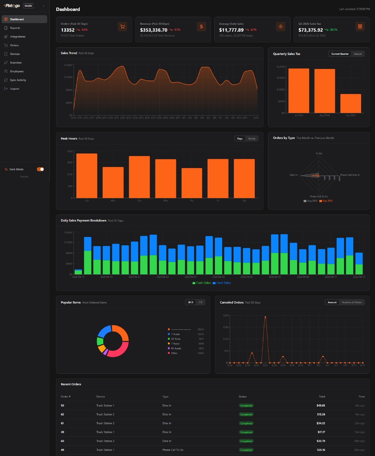375x456 pixels.
Task: Toggle the Aug 2026 radar legend
Action: tap(310, 201)
